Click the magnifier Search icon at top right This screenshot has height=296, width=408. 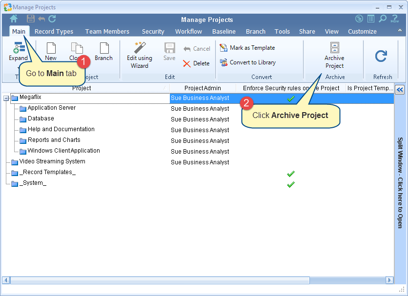[x=383, y=19]
